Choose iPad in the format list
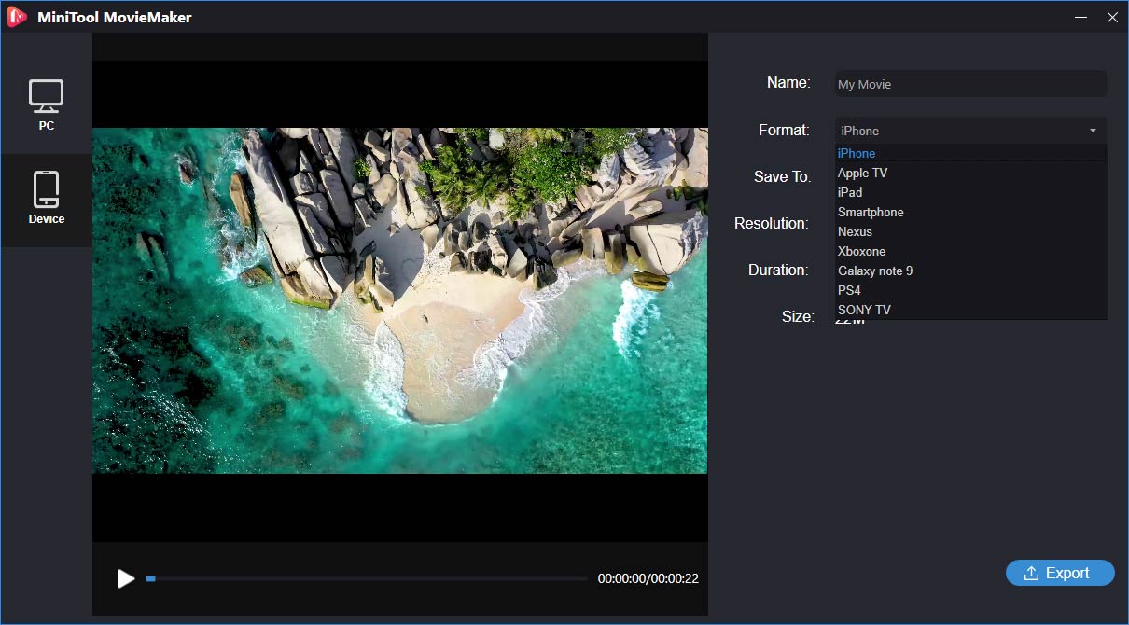 pos(970,192)
